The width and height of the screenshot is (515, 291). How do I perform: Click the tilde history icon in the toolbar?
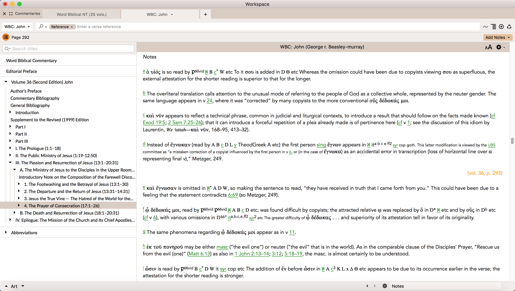point(485,27)
